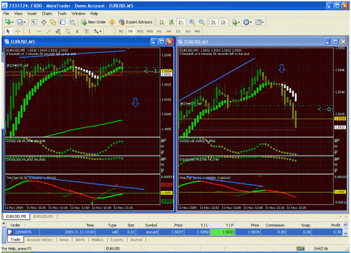Open the Experts terminal tab

coord(117,240)
